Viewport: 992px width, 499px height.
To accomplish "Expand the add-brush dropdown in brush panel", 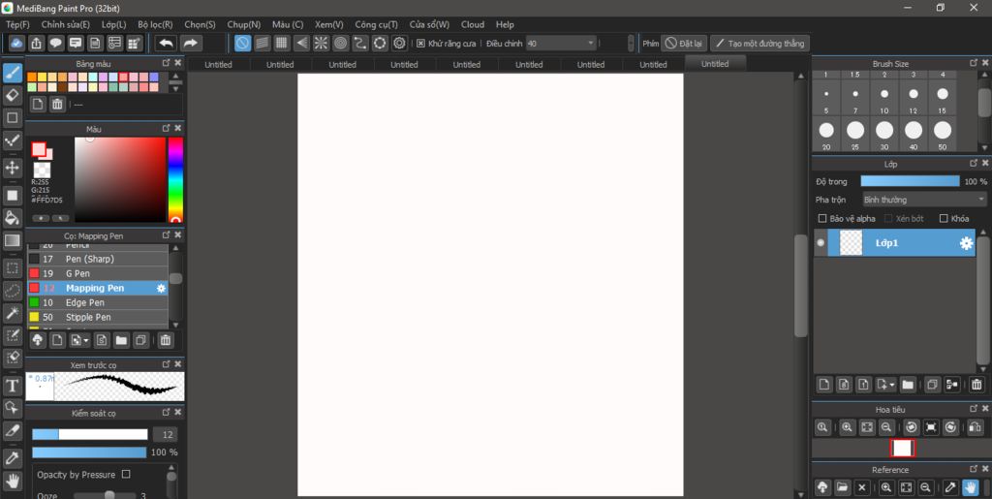I will click(x=86, y=340).
